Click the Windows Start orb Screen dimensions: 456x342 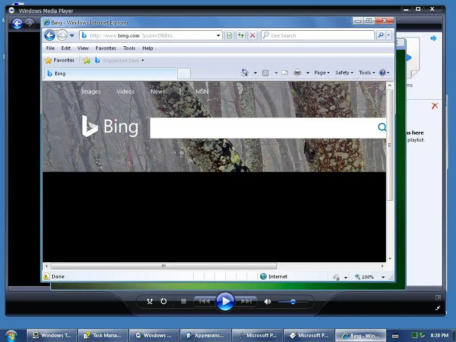[11, 336]
